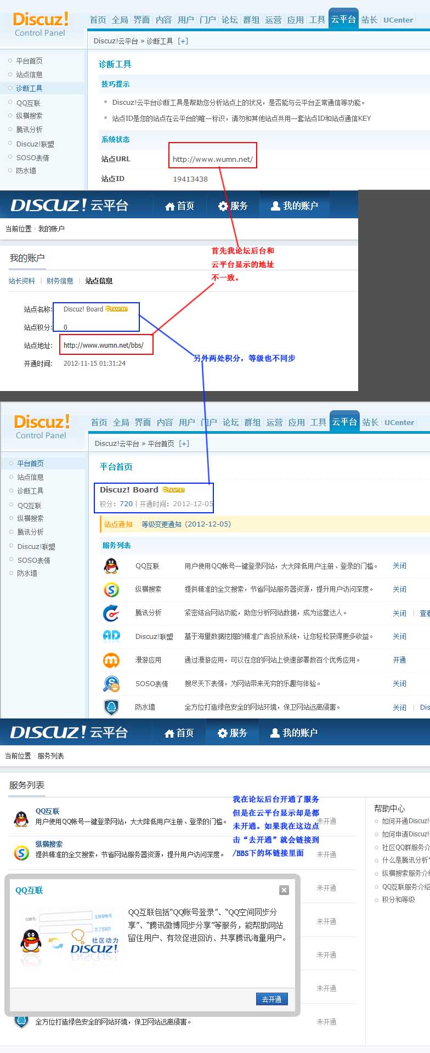Click the 开通时间 value 2012-11-15 01:31:24
The width and height of the screenshot is (430, 1053).
coord(94,364)
